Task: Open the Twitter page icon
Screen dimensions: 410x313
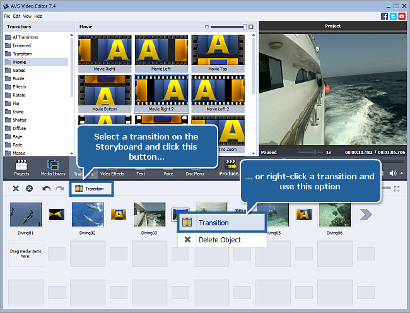Action: click(393, 16)
